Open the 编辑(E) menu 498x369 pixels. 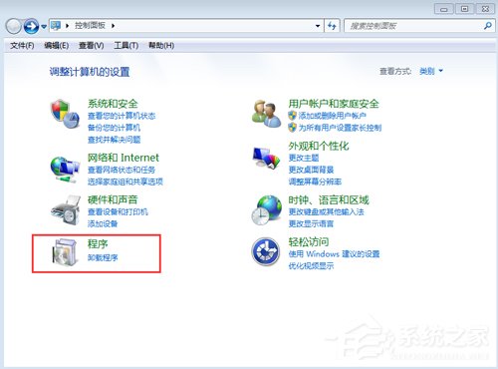57,45
